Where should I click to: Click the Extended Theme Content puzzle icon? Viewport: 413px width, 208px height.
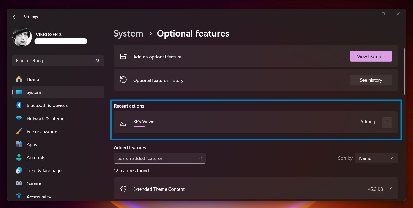point(123,189)
